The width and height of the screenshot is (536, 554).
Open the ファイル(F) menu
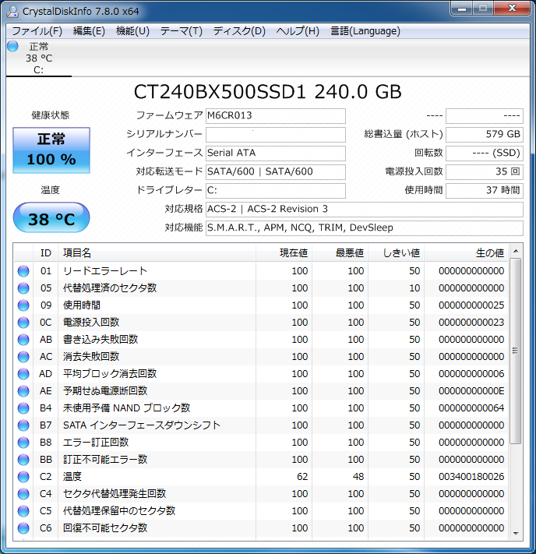click(37, 31)
